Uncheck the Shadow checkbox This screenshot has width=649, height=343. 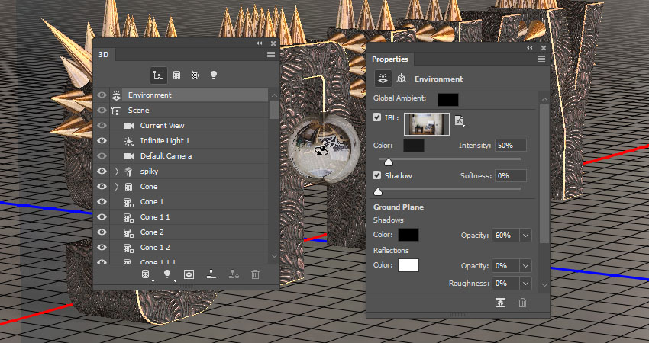(x=376, y=175)
